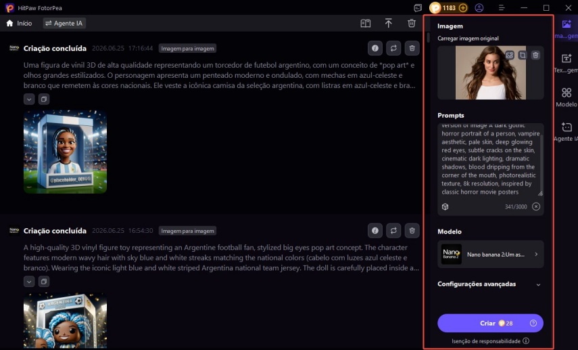Open the Nano banana 2 model selector

490,254
